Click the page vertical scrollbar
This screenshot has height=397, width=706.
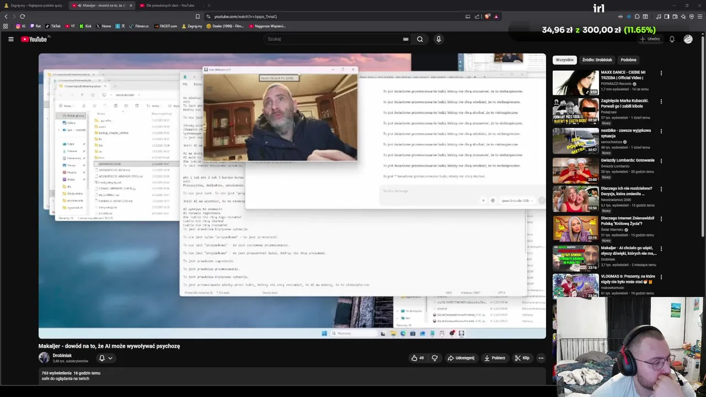pyautogui.click(x=703, y=138)
